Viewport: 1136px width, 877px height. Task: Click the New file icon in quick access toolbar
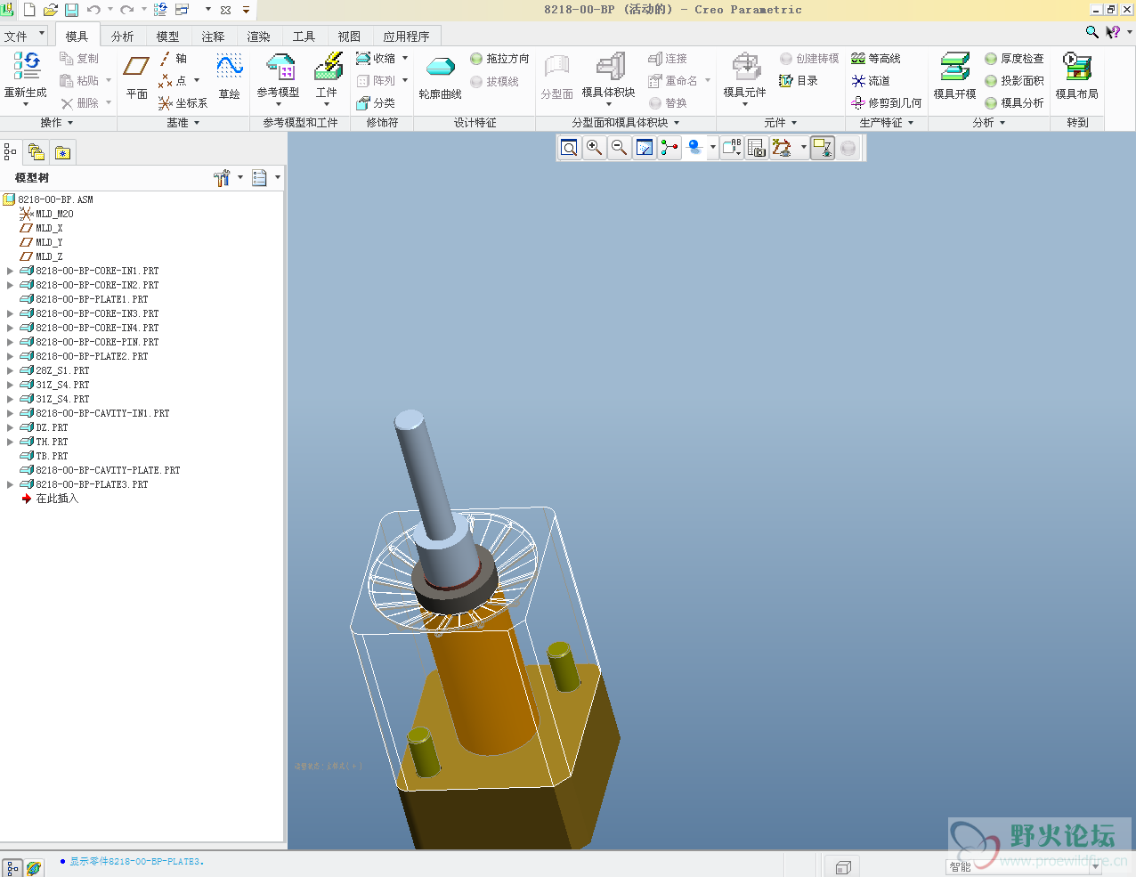click(x=29, y=10)
